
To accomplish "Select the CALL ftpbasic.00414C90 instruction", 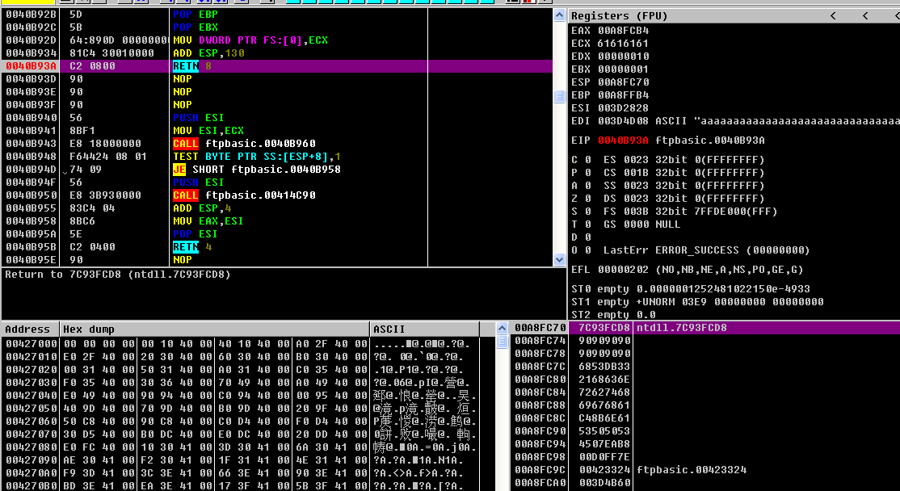I will 244,195.
